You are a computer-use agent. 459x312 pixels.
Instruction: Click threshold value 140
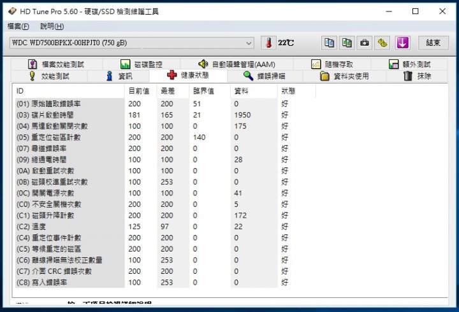[199, 137]
